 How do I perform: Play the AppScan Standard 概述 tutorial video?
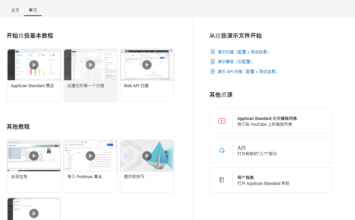click(34, 65)
